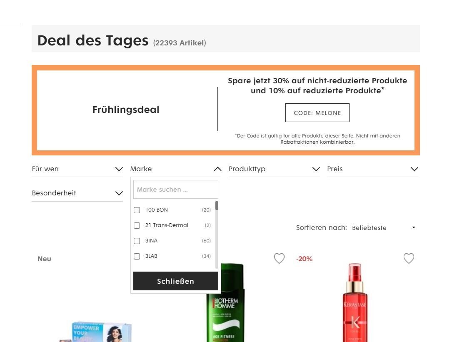Screen dimensions: 467x342
Task: Open the Für wen filter label
Action: 45,169
